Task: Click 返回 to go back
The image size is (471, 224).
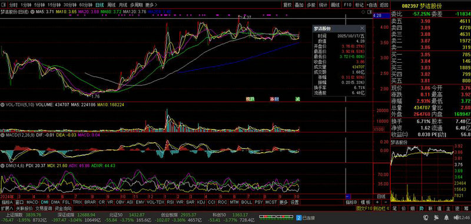Action: click(x=384, y=5)
